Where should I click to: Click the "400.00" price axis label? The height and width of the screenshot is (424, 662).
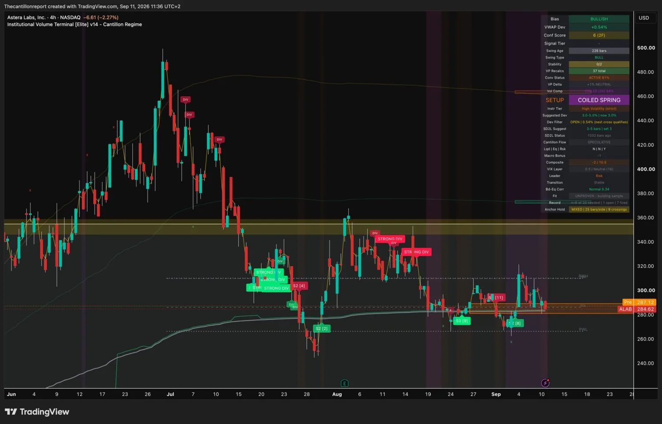click(646, 169)
